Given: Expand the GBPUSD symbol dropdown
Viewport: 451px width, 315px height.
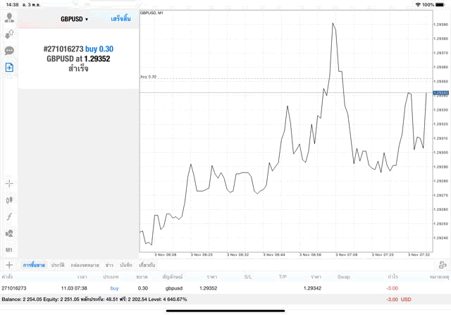Looking at the screenshot, I should [74, 19].
